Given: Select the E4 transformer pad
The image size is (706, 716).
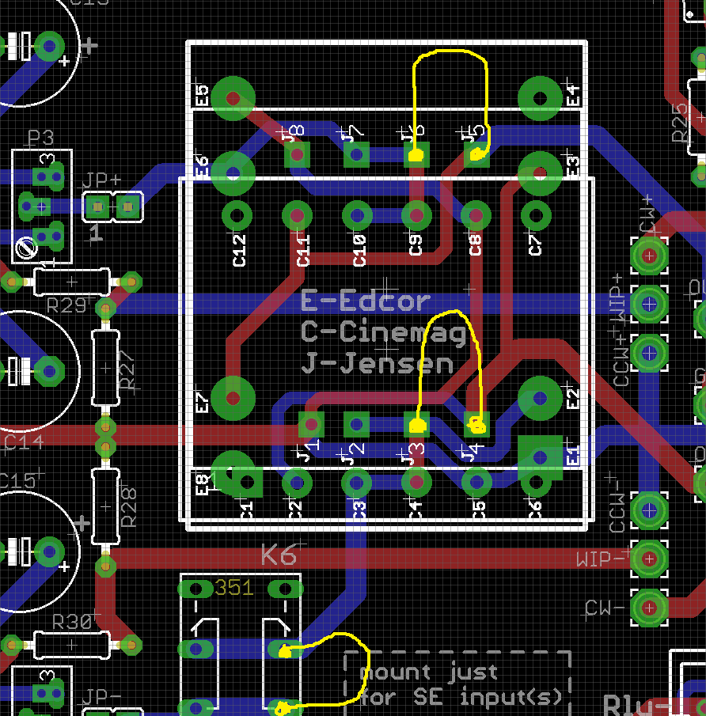Looking at the screenshot, I should click(540, 98).
